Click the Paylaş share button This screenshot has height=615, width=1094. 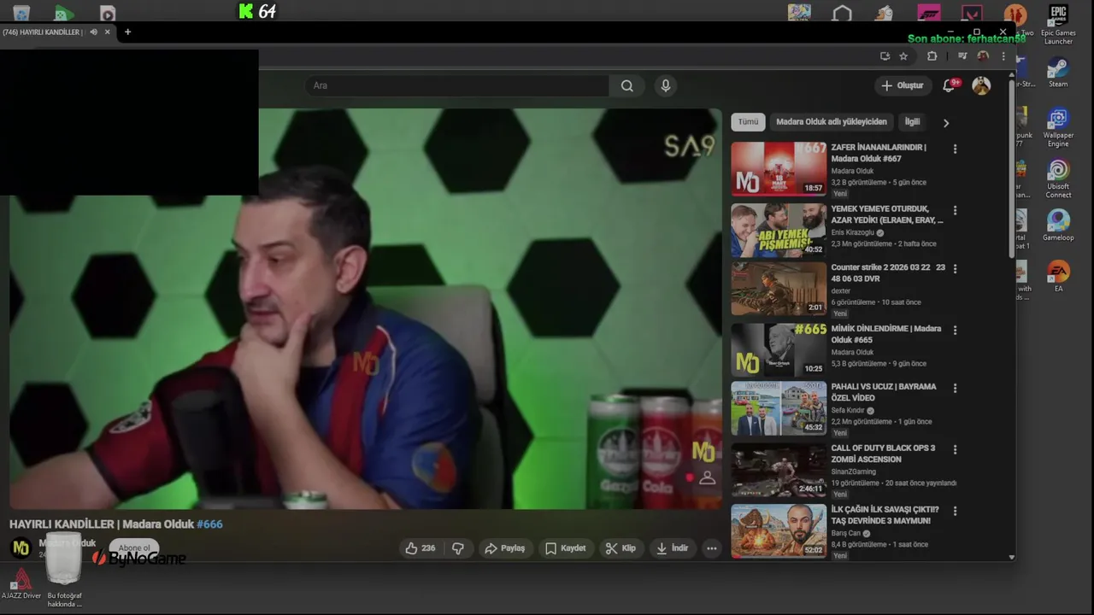point(504,548)
